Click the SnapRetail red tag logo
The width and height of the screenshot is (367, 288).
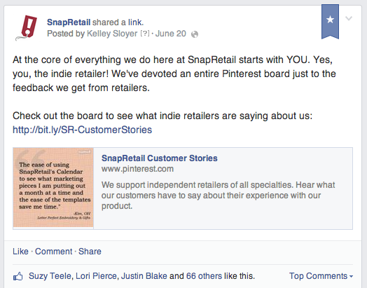pos(27,27)
